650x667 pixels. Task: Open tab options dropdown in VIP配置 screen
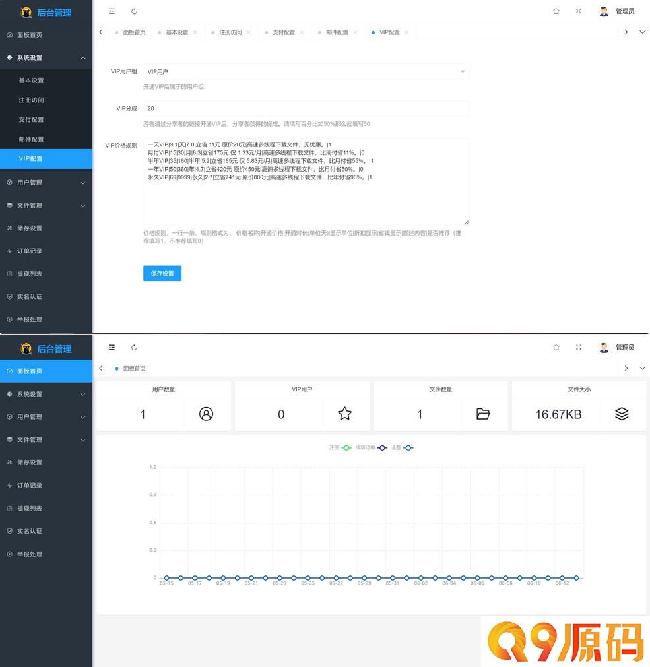642,32
